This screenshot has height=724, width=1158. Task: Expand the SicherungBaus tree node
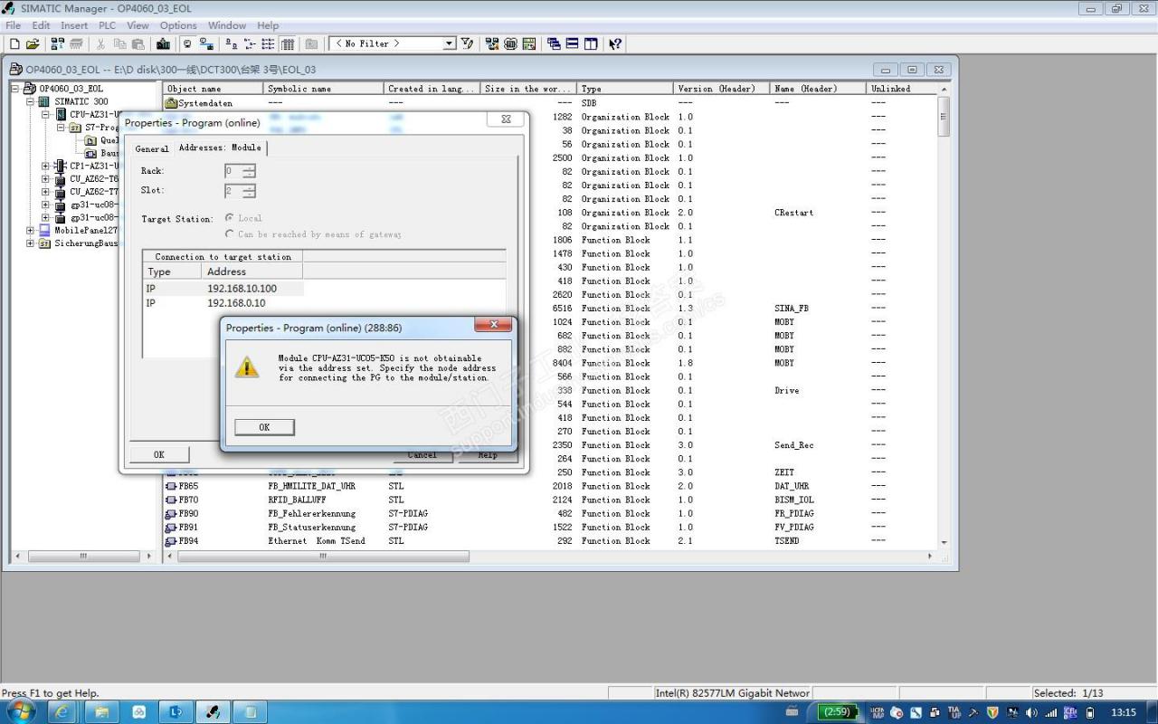30,243
